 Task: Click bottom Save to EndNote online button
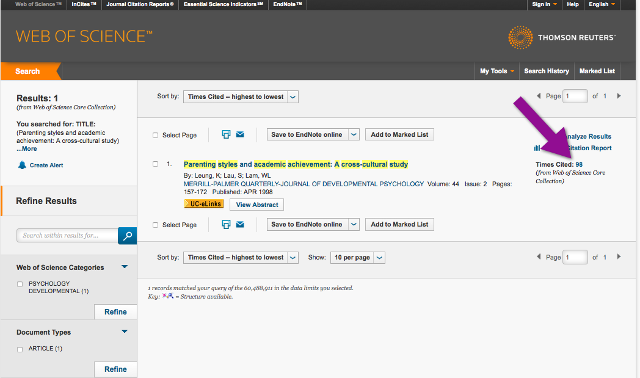pos(307,224)
